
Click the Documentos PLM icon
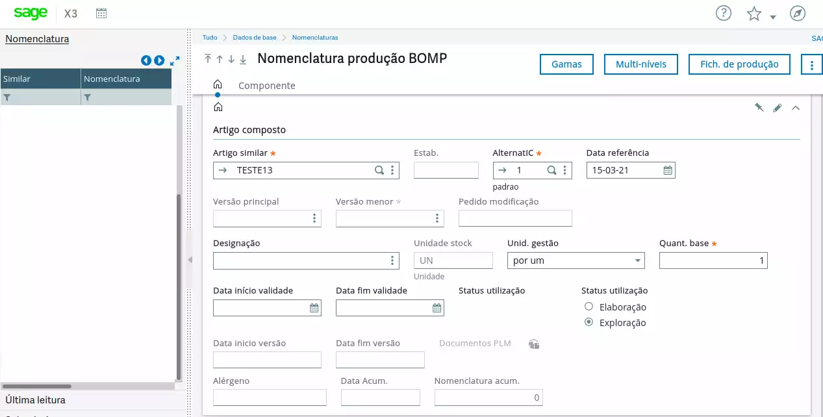click(534, 344)
